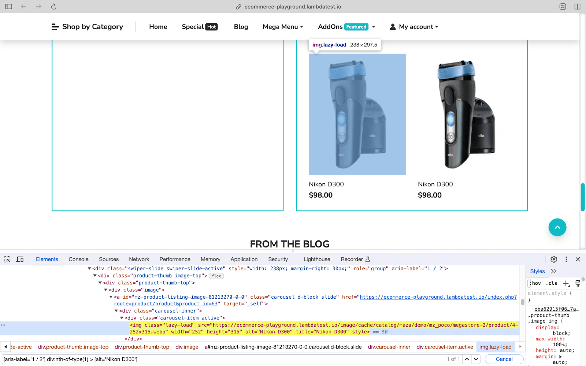
Task: Switch to the Network tab
Action: pos(139,259)
